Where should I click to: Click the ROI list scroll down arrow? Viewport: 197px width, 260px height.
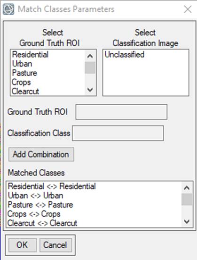pos(90,90)
